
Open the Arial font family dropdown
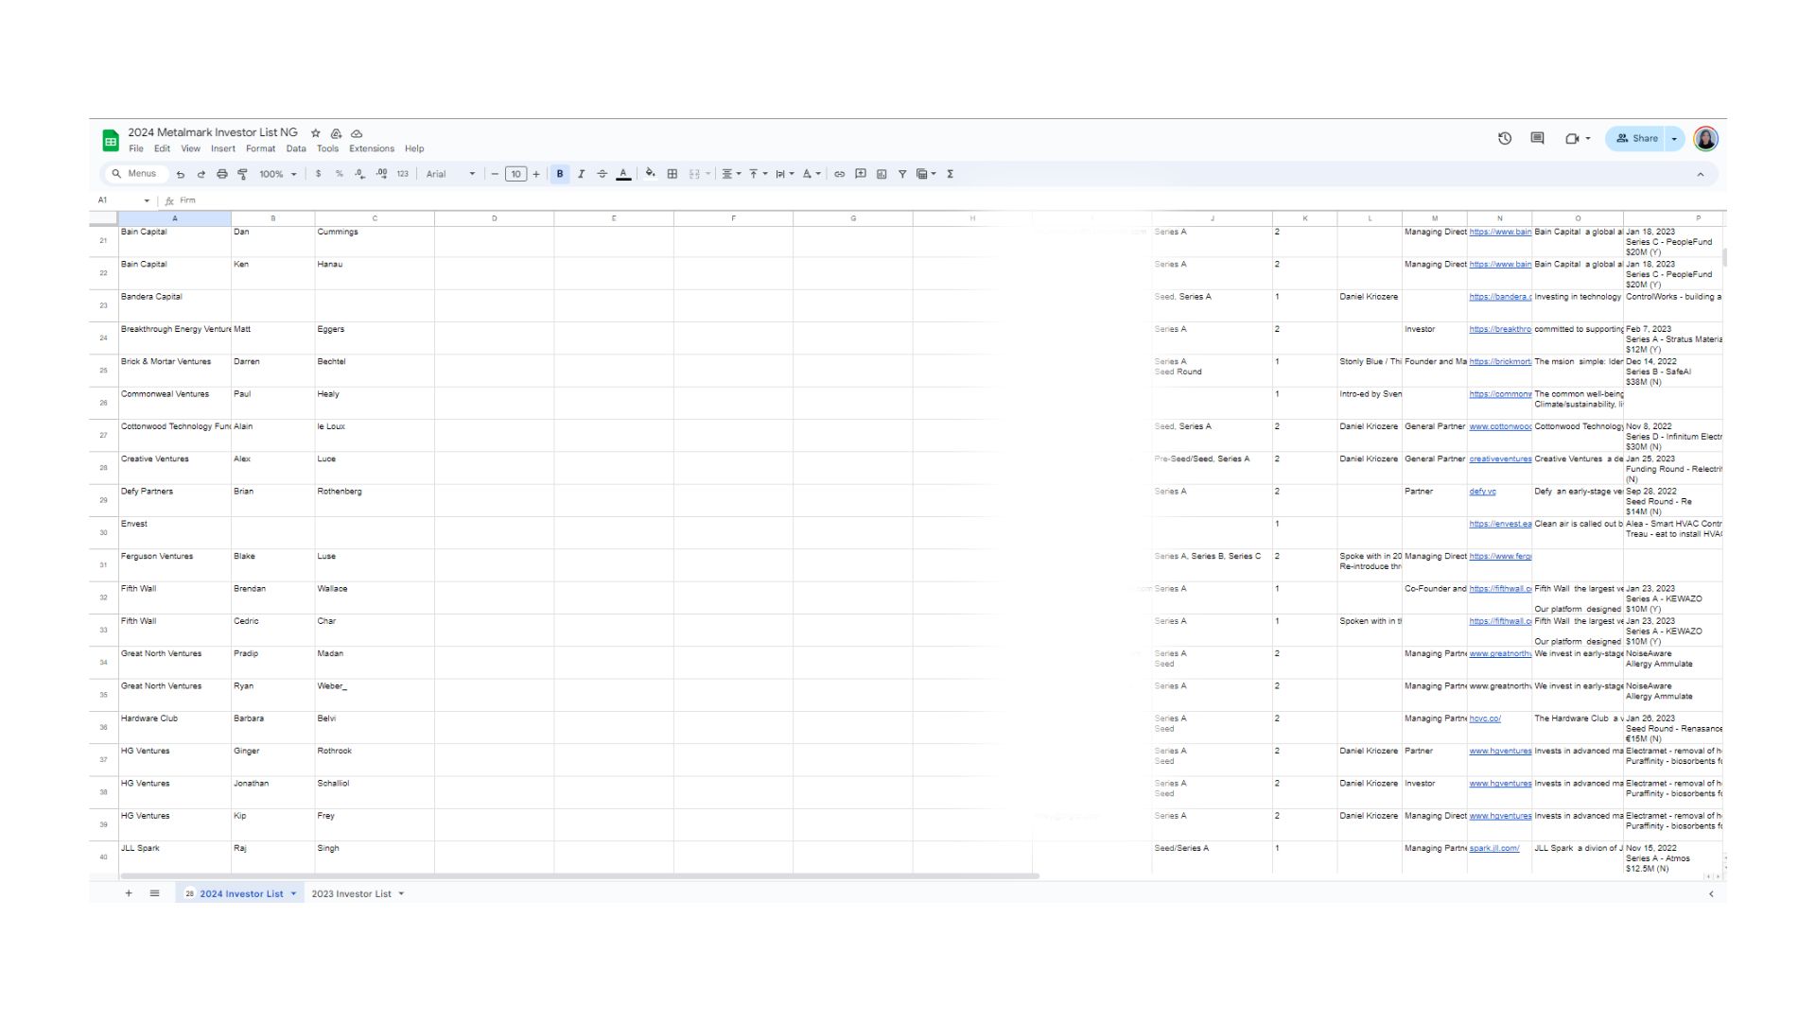click(450, 174)
